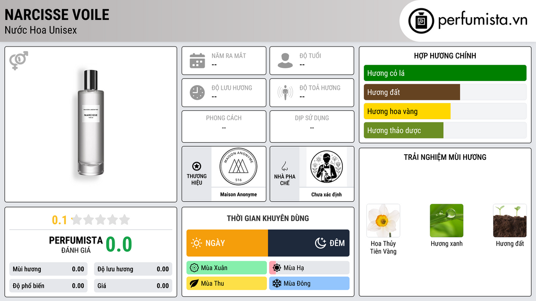Click the perfumista.vn site name
Screen dimensions: 536x301
pos(483,20)
